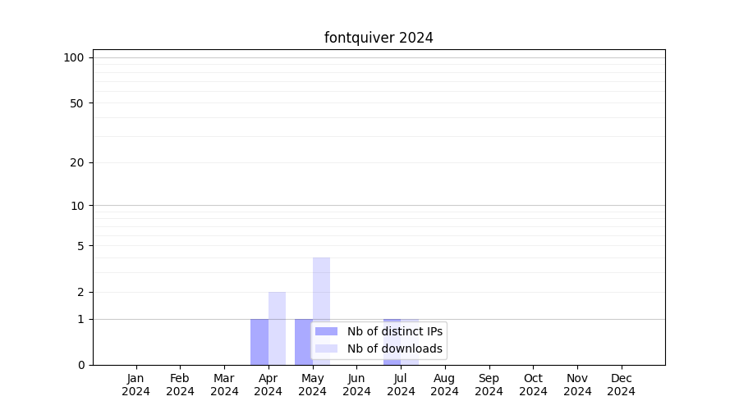
Task: Click the light lavender swatch for downloads
Action: (326, 348)
